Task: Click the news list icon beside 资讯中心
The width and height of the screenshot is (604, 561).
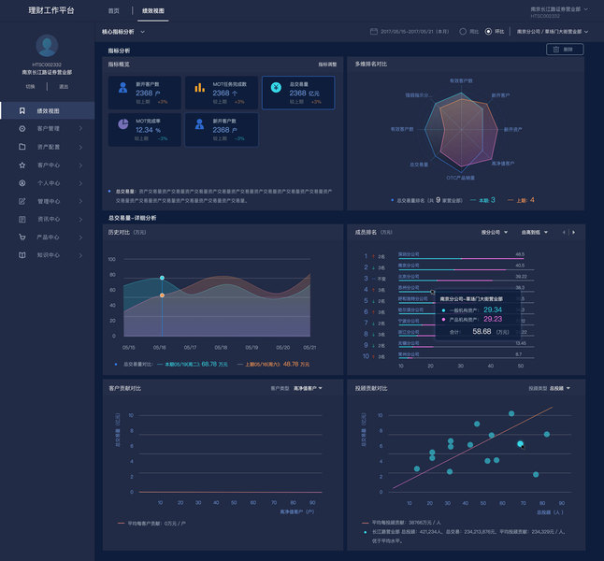Action: tap(22, 219)
